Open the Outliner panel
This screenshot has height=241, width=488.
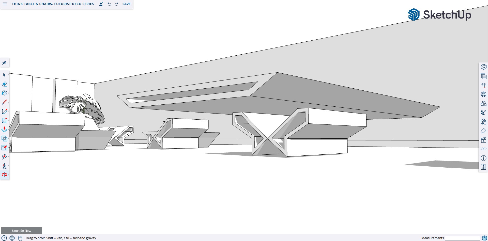coord(483,76)
